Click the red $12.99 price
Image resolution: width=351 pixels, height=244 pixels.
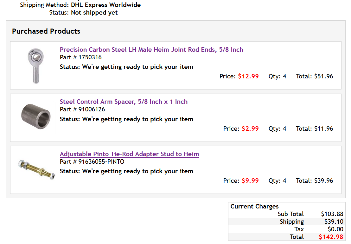click(x=248, y=76)
